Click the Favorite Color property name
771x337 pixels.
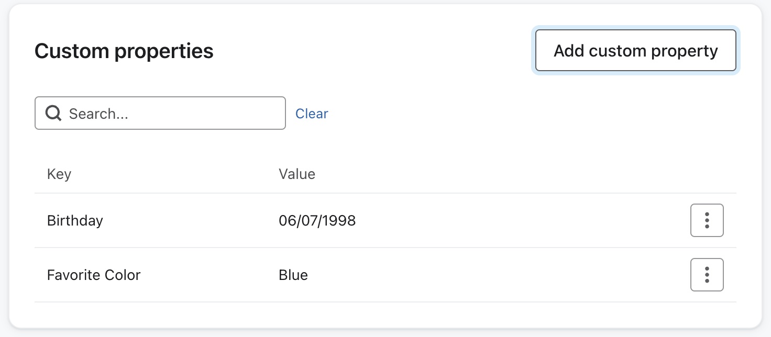pos(94,275)
